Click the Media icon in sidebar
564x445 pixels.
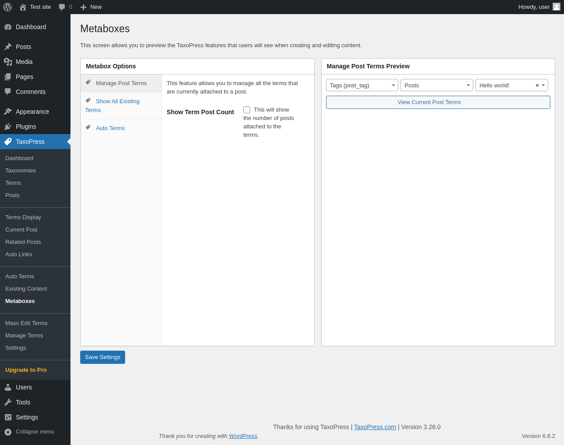[8, 62]
